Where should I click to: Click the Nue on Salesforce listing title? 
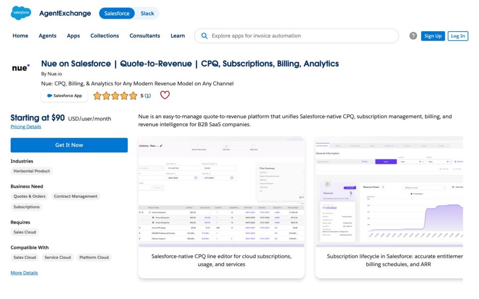(190, 64)
